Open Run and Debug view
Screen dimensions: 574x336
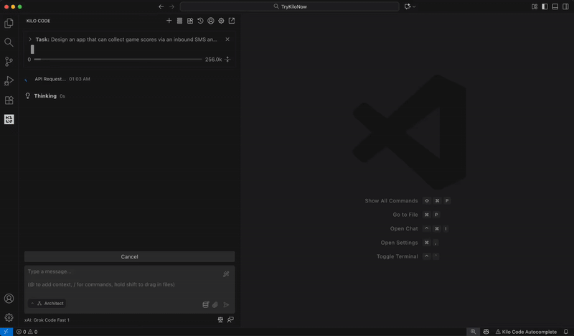point(9,80)
